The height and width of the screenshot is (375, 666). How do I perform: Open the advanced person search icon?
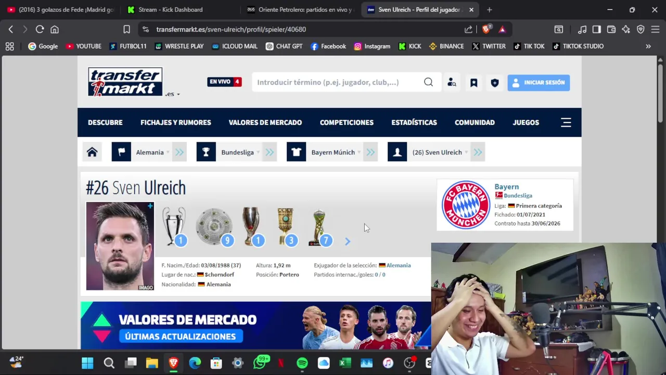pos(452,82)
